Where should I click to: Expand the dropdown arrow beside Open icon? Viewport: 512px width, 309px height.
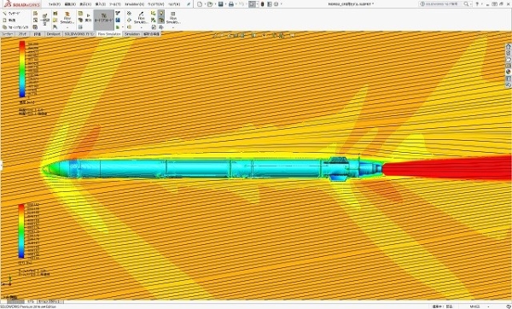[x=215, y=4]
